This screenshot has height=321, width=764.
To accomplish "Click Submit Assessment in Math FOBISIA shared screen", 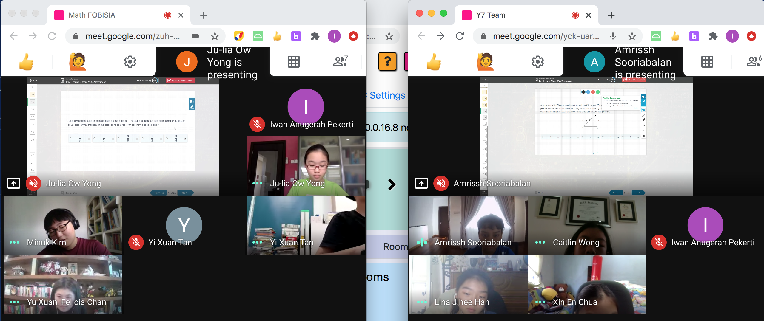I will [x=180, y=80].
